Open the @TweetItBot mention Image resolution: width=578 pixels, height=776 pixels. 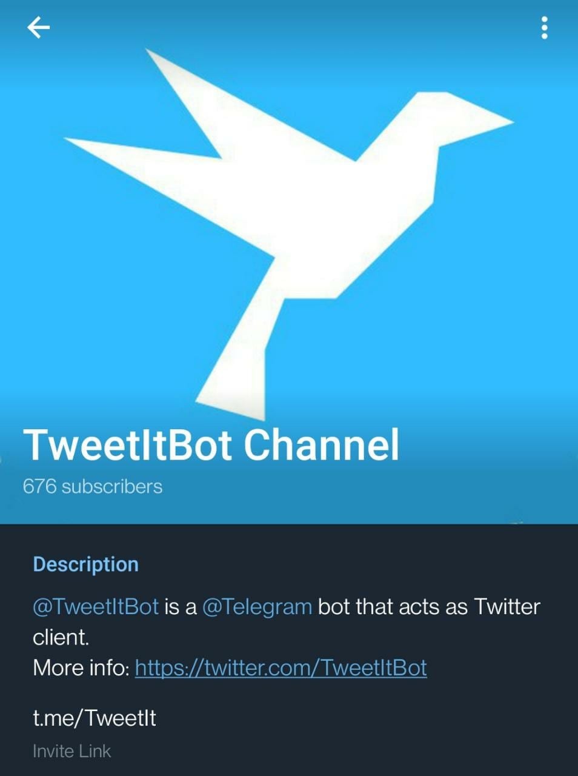pyautogui.click(x=96, y=606)
